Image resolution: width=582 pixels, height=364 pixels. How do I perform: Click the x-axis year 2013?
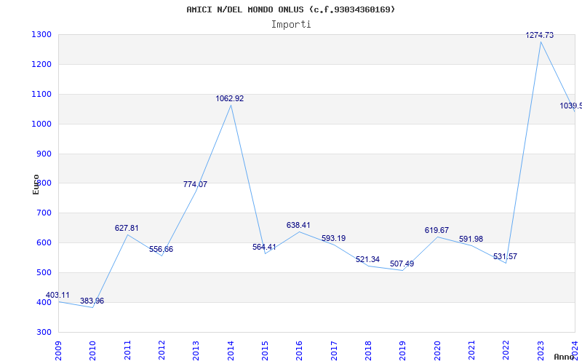196,350
